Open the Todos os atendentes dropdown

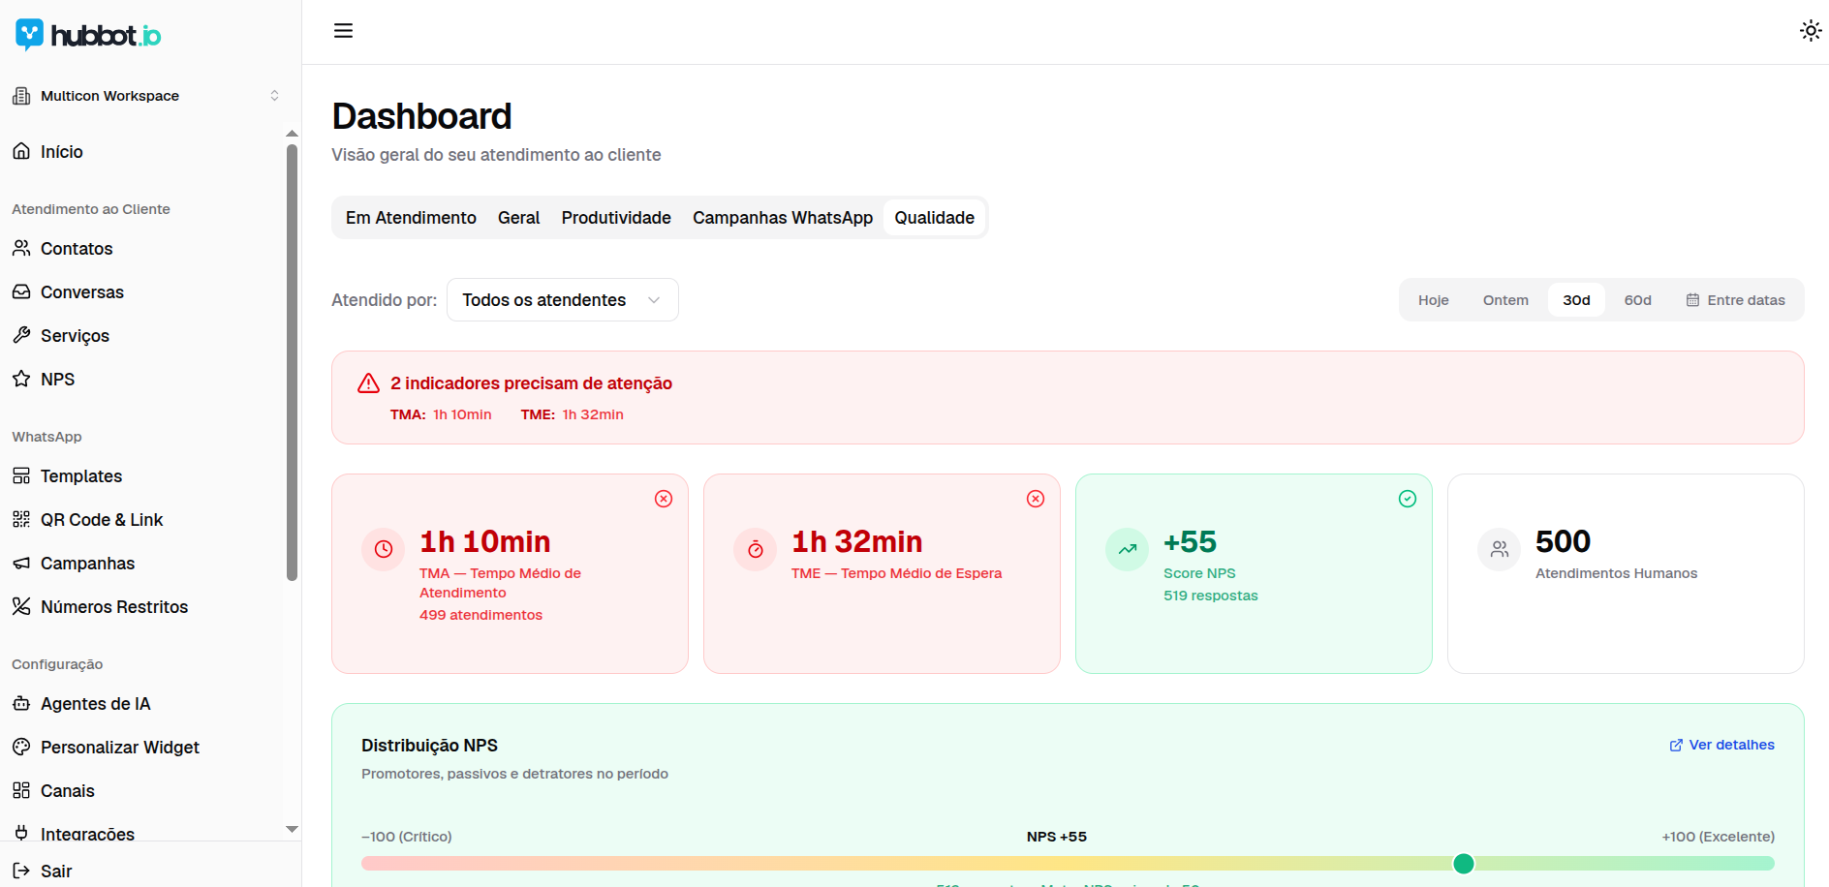563,300
